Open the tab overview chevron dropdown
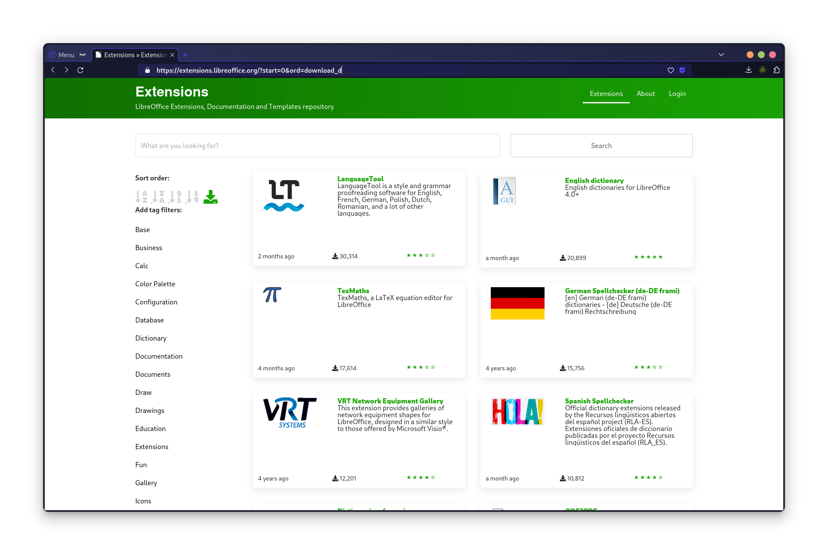Image resolution: width=828 pixels, height=555 pixels. pos(721,54)
